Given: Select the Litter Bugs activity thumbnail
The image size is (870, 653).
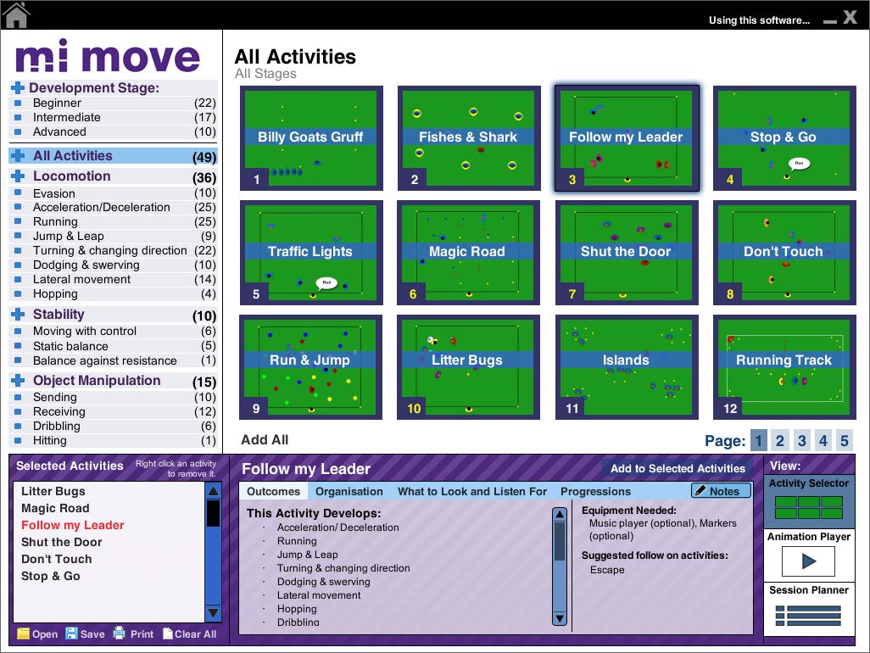Looking at the screenshot, I should point(469,367).
